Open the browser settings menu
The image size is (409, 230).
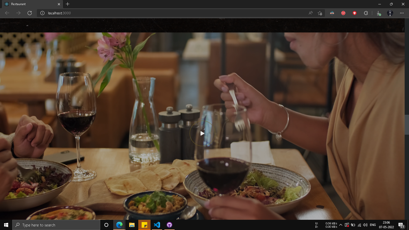[402, 13]
